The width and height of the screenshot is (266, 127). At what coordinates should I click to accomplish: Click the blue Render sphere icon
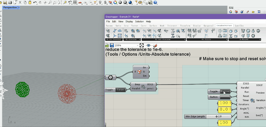pyautogui.click(x=130, y=2)
